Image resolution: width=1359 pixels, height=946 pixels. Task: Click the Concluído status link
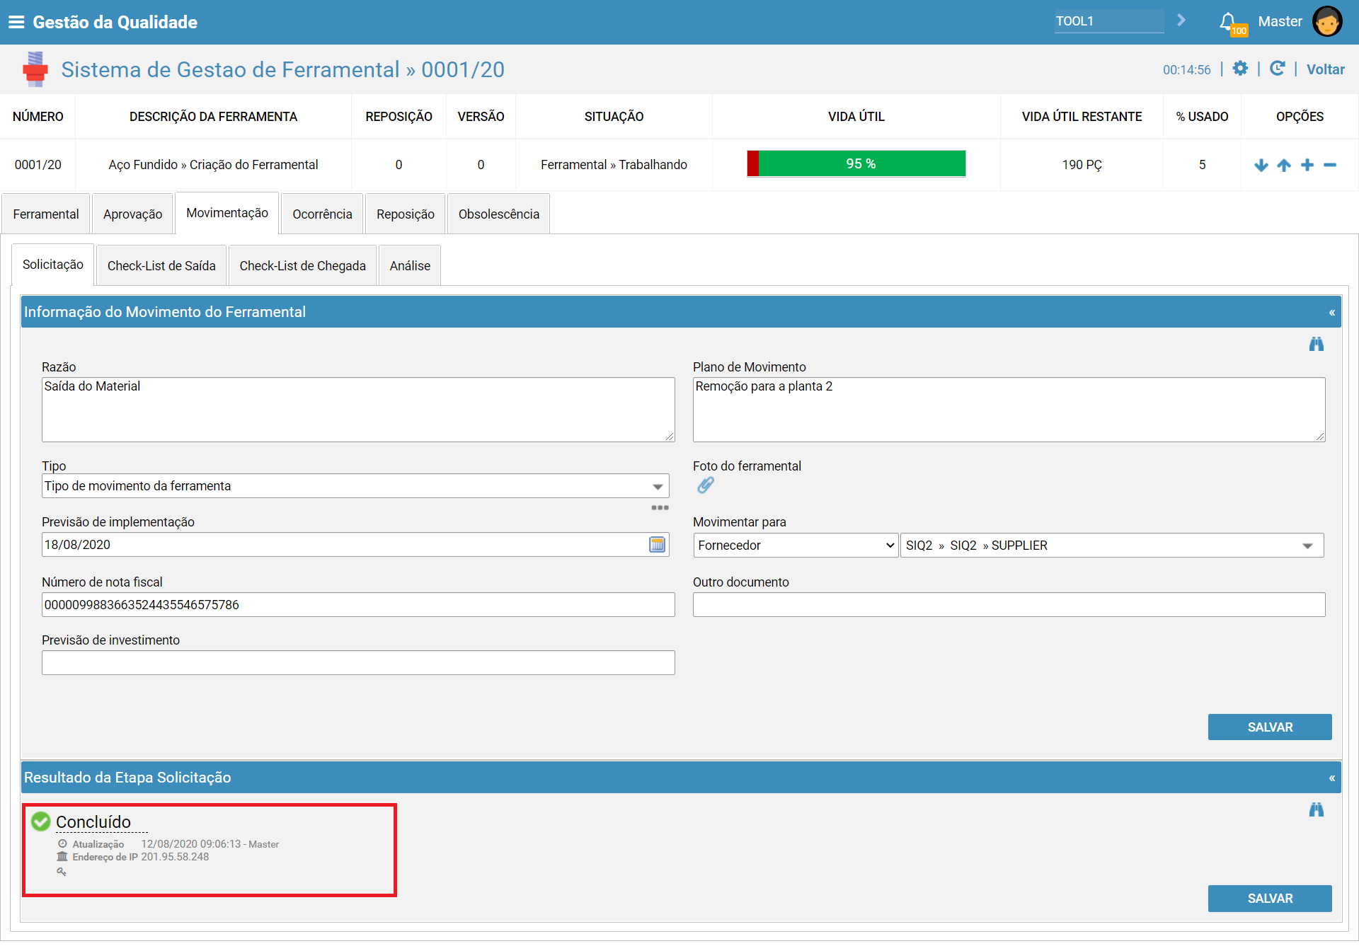tap(93, 822)
